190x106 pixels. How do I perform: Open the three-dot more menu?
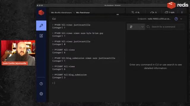pos(182,12)
